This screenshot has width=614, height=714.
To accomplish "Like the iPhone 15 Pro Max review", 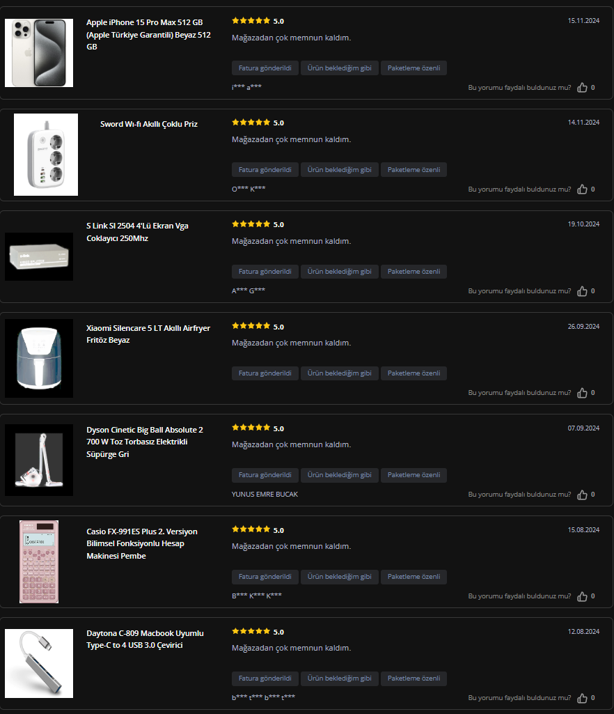I will tap(582, 88).
